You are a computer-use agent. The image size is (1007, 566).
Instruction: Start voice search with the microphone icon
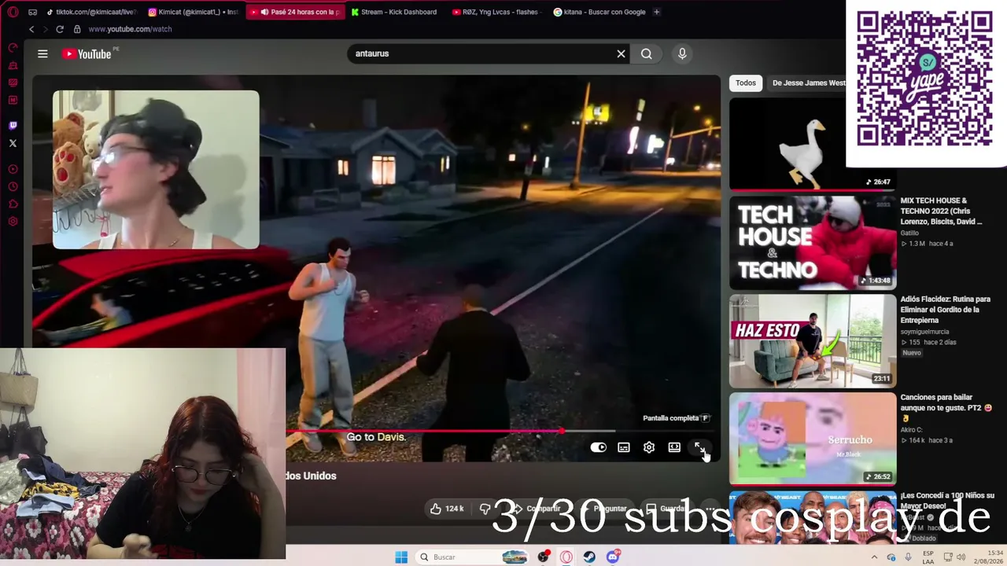click(x=682, y=53)
